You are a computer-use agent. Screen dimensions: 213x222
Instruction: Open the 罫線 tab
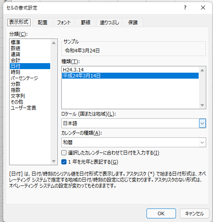(86, 22)
